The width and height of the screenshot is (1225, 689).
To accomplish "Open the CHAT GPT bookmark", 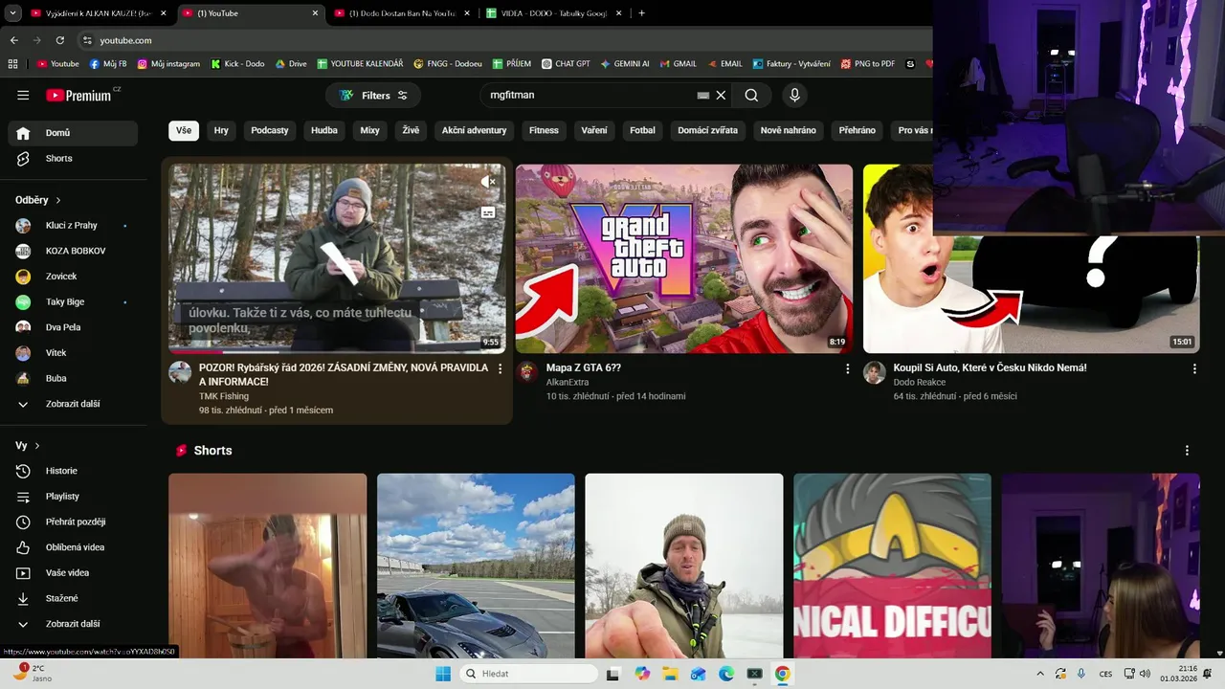I will click(x=566, y=64).
